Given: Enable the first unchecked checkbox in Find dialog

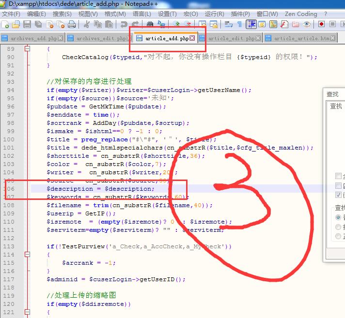Looking at the screenshot, I should (x=338, y=177).
